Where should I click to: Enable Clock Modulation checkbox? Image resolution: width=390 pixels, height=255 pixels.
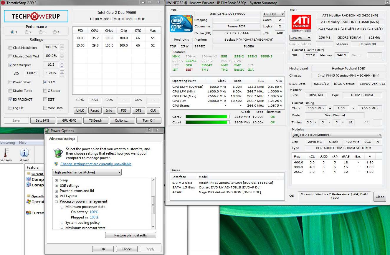click(11, 48)
